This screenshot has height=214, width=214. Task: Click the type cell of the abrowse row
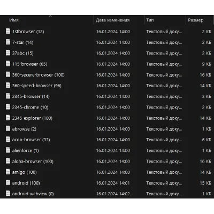point(164,129)
